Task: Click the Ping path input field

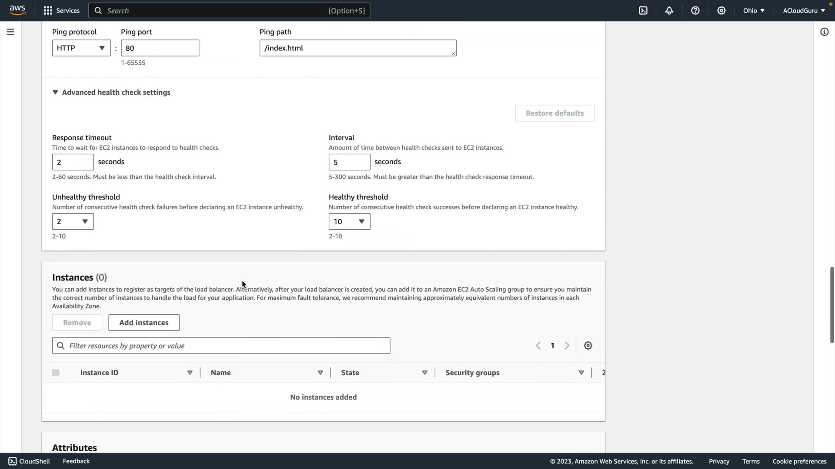Action: point(357,48)
